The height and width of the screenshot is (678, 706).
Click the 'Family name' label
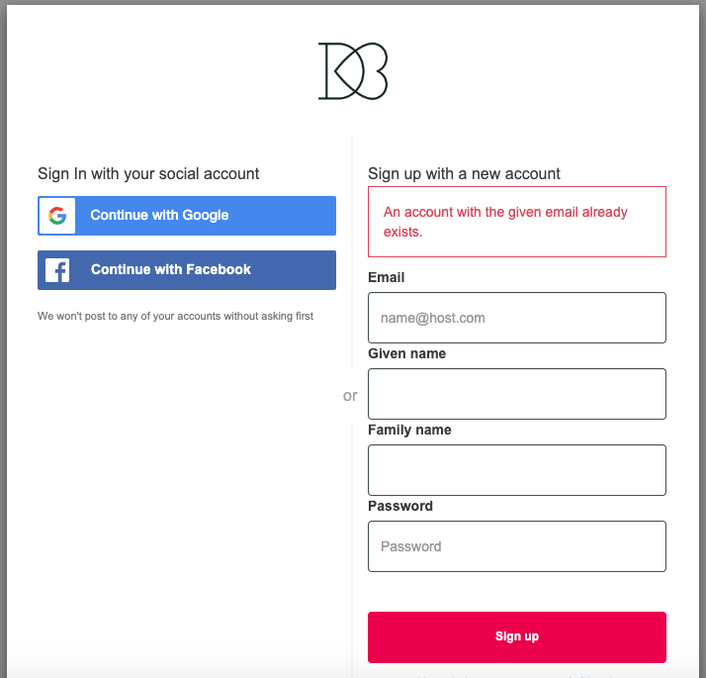[409, 430]
